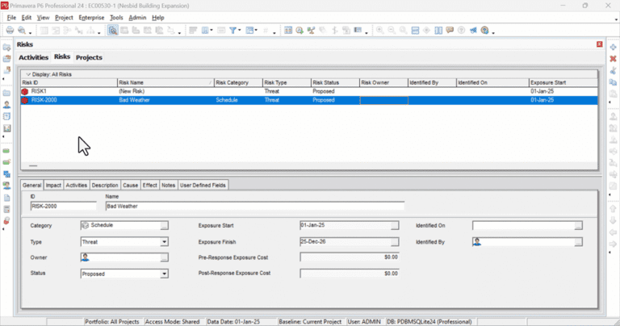Close the Risks window with red X
620x326 pixels.
[599, 44]
